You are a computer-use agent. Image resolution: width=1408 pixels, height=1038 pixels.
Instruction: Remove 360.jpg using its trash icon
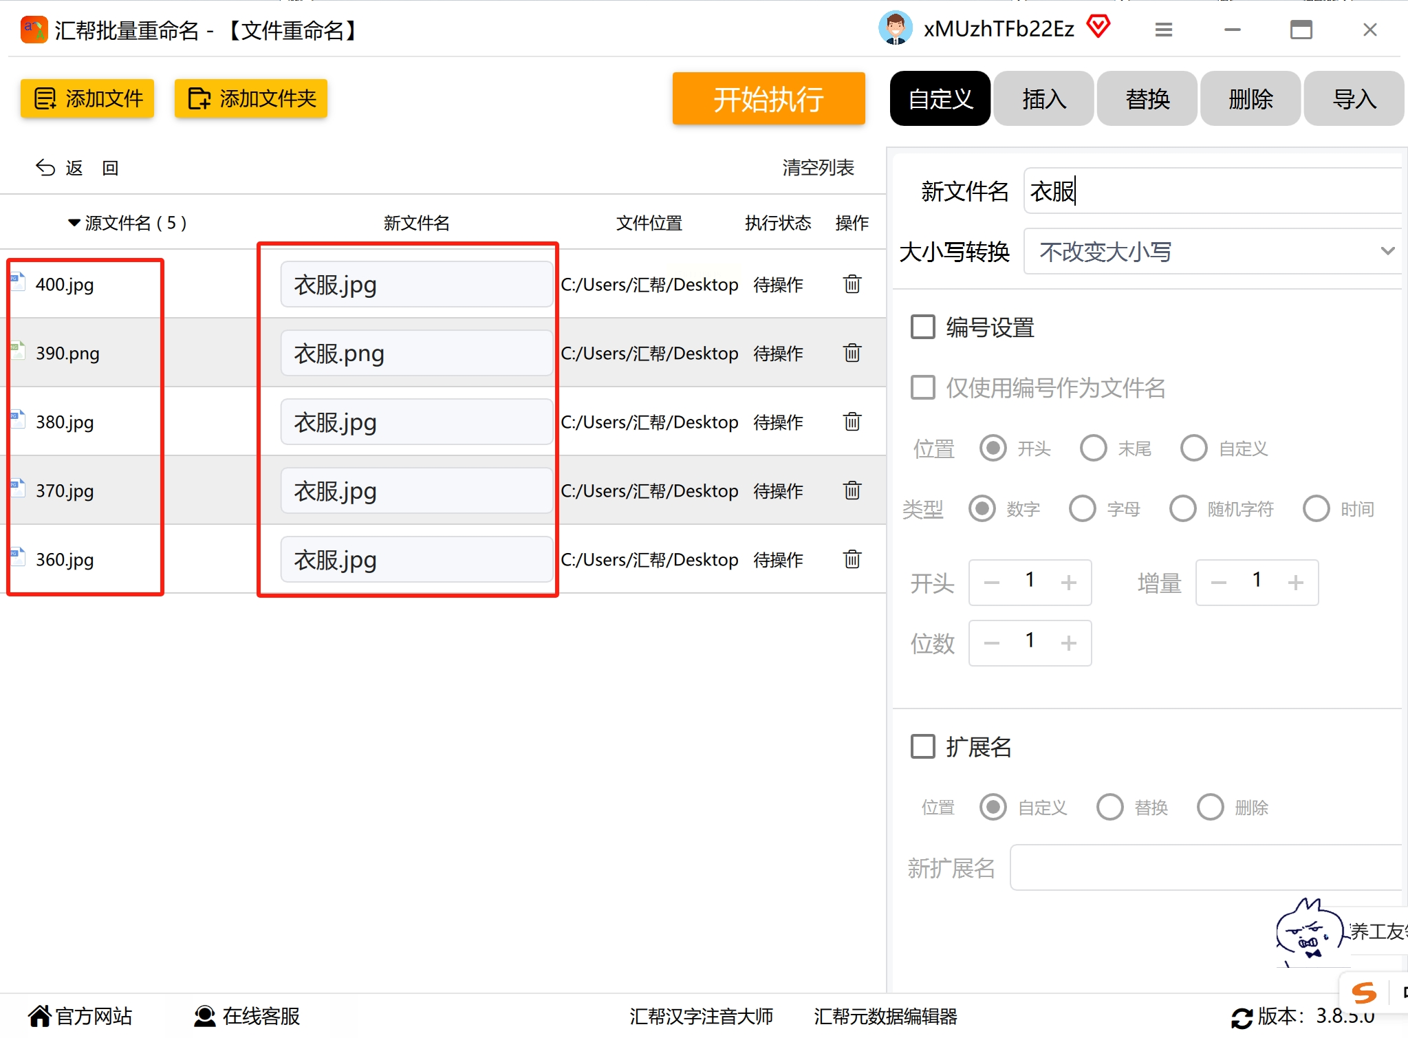[852, 559]
